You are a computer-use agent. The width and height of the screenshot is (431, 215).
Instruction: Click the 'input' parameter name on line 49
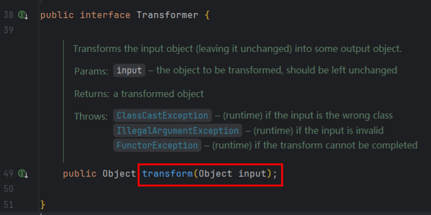point(252,174)
